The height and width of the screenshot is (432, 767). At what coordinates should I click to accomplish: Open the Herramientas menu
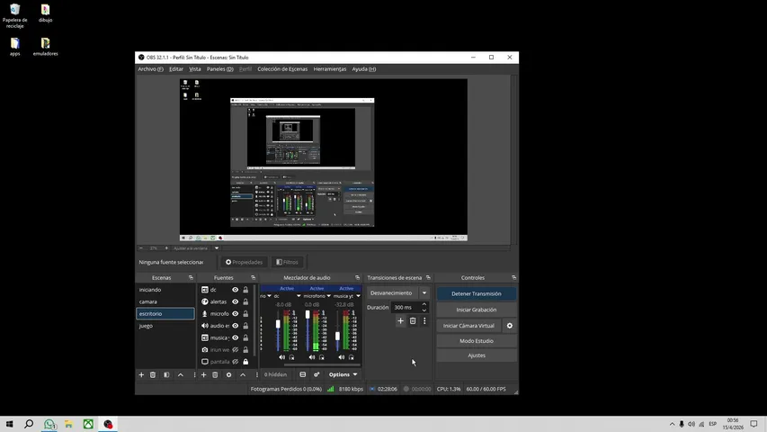click(330, 69)
